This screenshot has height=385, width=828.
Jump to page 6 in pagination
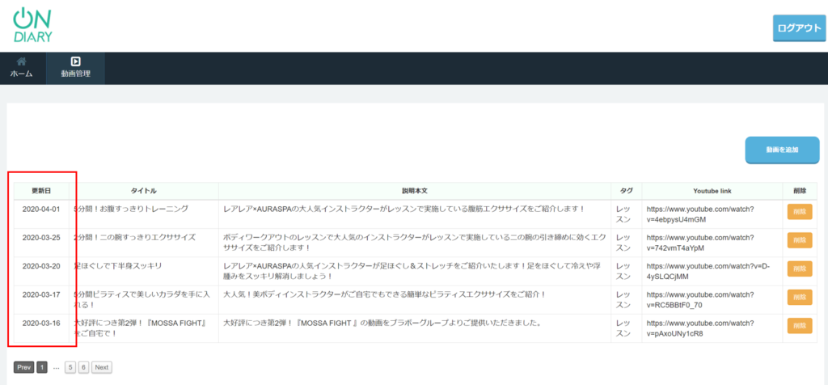(x=83, y=367)
